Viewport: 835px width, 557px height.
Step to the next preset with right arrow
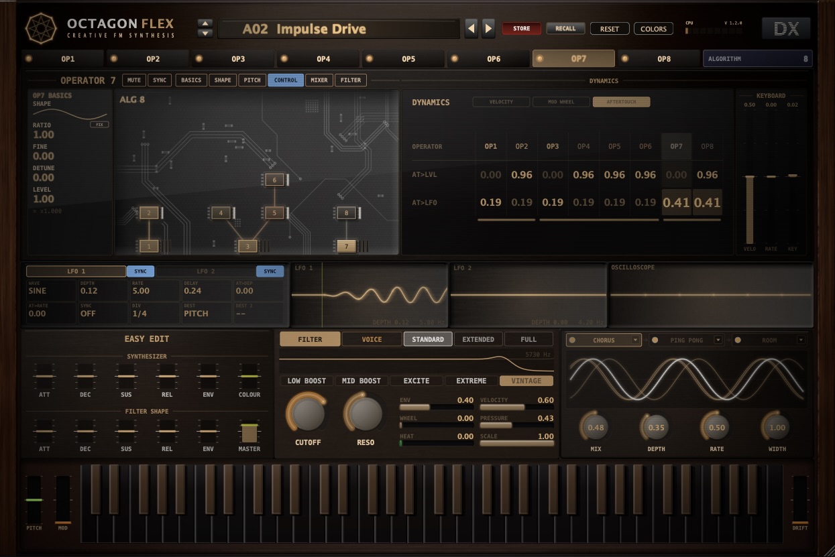(488, 28)
